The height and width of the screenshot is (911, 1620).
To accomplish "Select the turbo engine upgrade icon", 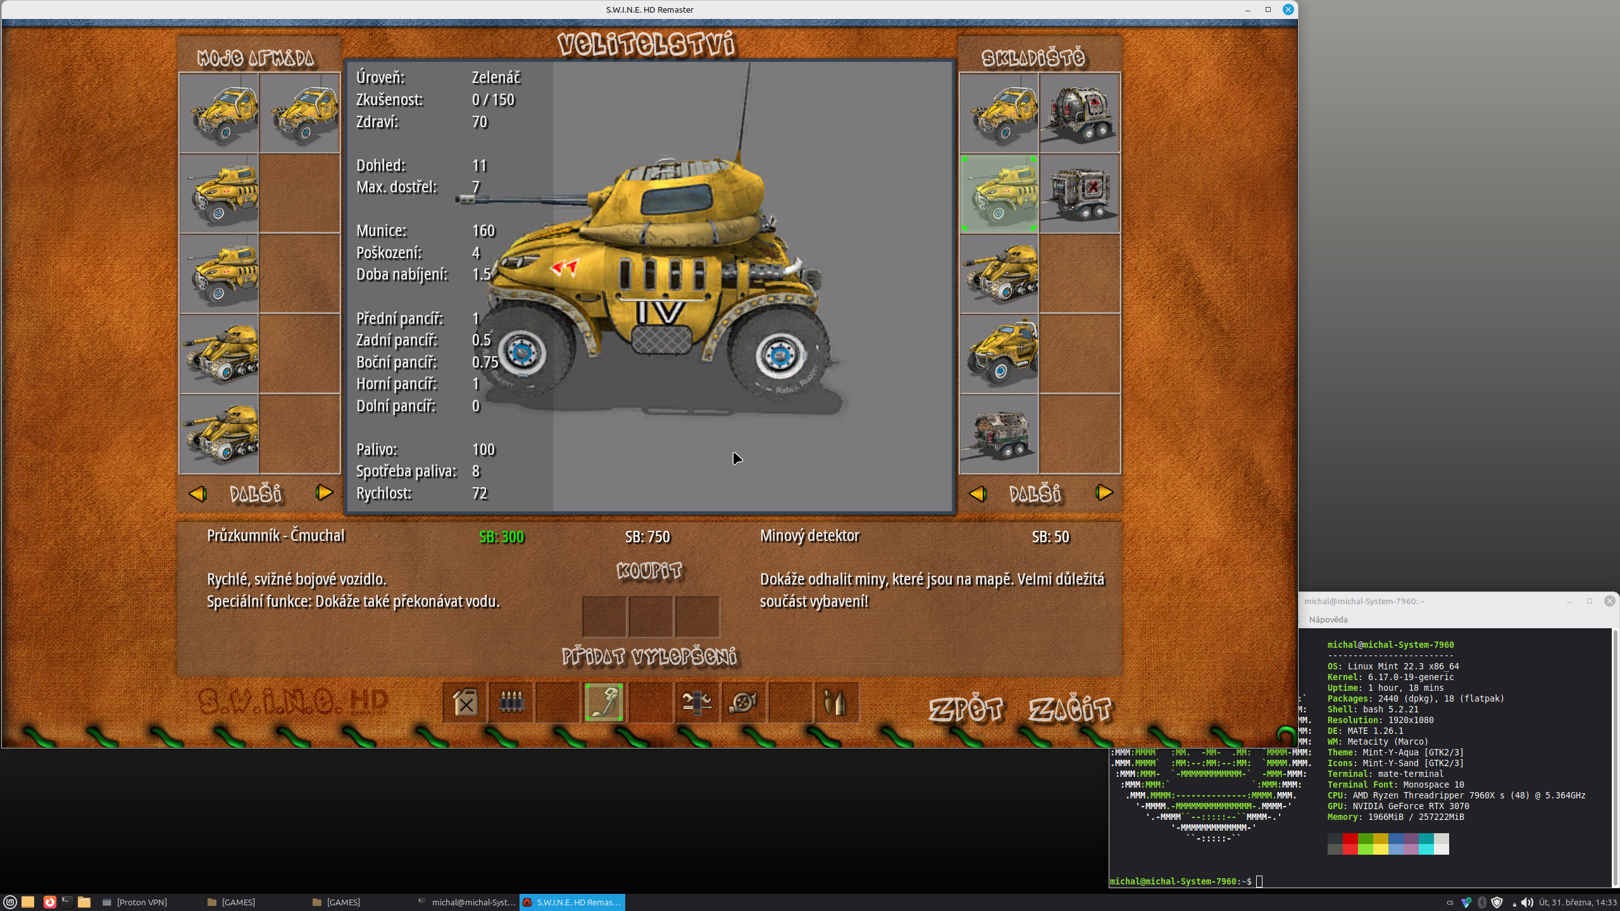I will pos(743,702).
